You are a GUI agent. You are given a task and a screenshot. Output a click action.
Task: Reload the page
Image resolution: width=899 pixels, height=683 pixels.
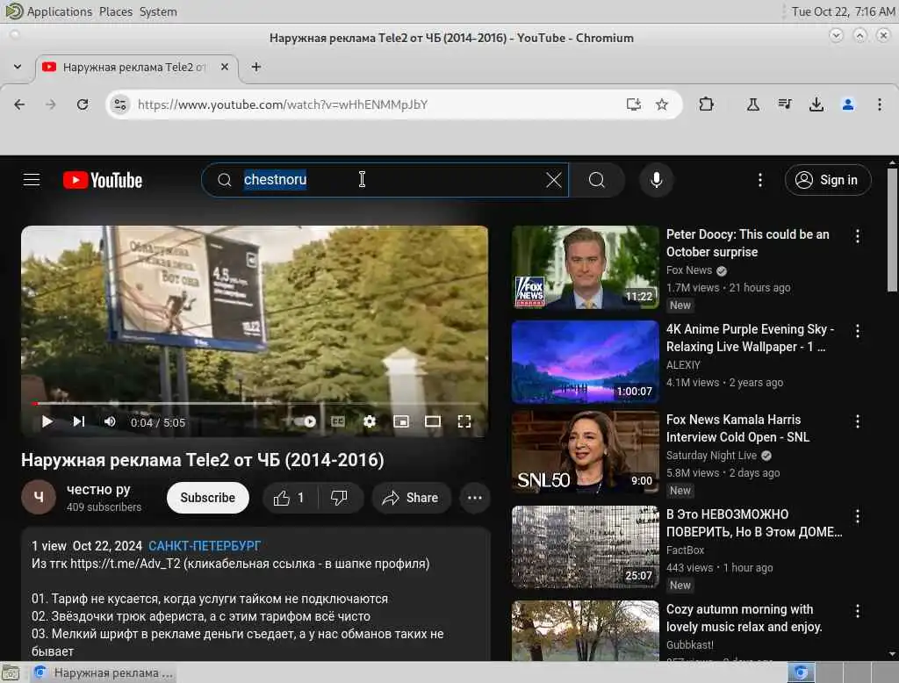[x=83, y=104]
